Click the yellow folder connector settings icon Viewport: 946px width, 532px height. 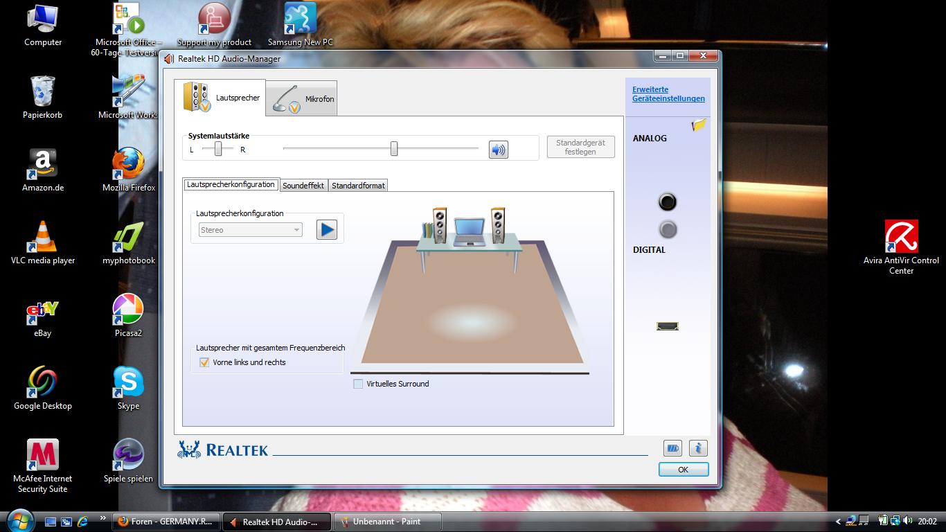pos(699,125)
